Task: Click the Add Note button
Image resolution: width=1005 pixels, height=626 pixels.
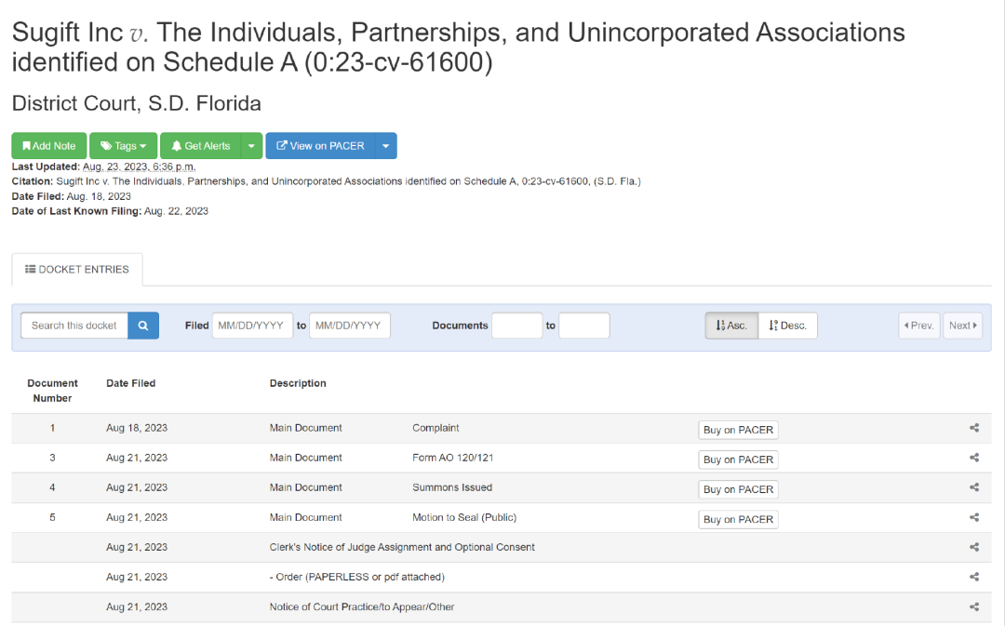Action: point(49,146)
